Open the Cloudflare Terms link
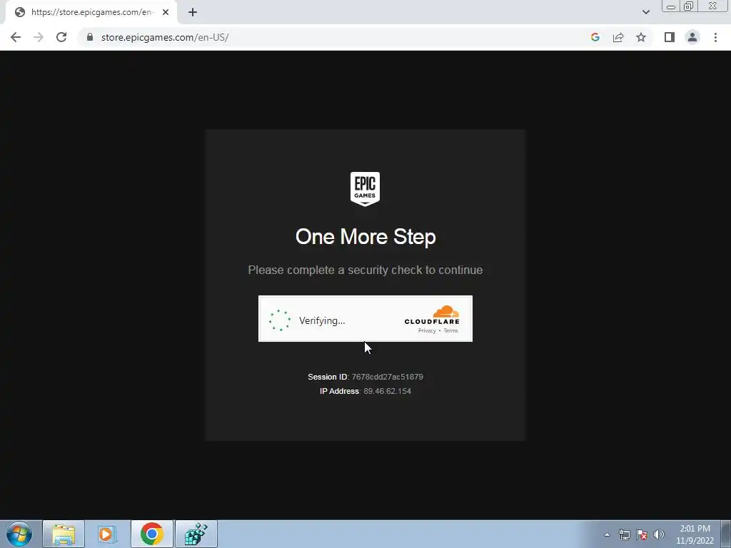This screenshot has width=731, height=548. pos(450,330)
